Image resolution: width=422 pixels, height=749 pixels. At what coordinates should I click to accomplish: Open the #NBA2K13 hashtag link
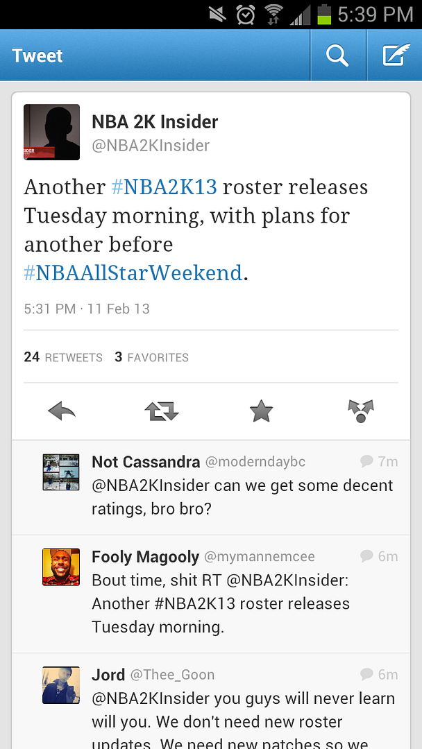coord(164,187)
